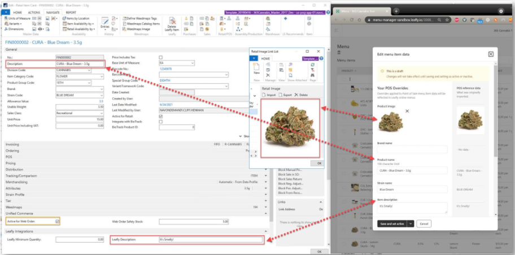Open the Product Group Code dropdown
Viewport: 515px width, 255px height.
[x=89, y=83]
